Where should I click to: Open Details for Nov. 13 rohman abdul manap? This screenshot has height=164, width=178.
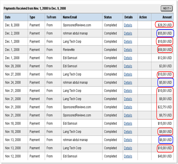pyautogui.click(x=128, y=140)
